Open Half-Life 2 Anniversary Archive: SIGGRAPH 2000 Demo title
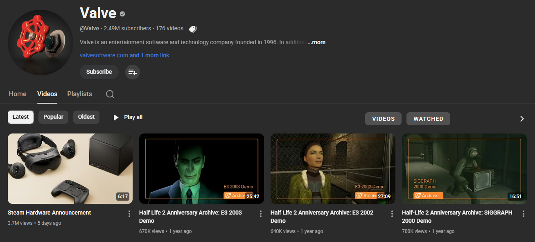535x242 pixels. 457,217
